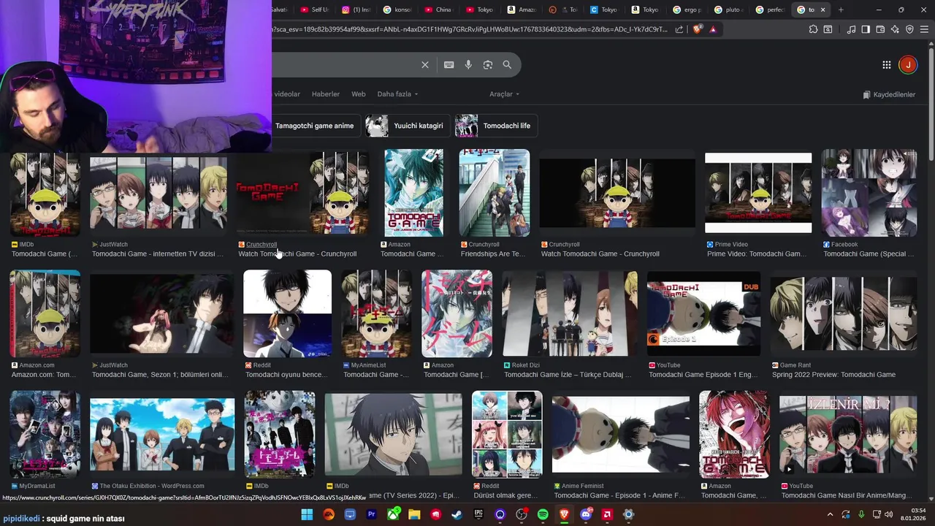Open Discord from the taskbar
This screenshot has height=526, width=935.
[x=585, y=514]
